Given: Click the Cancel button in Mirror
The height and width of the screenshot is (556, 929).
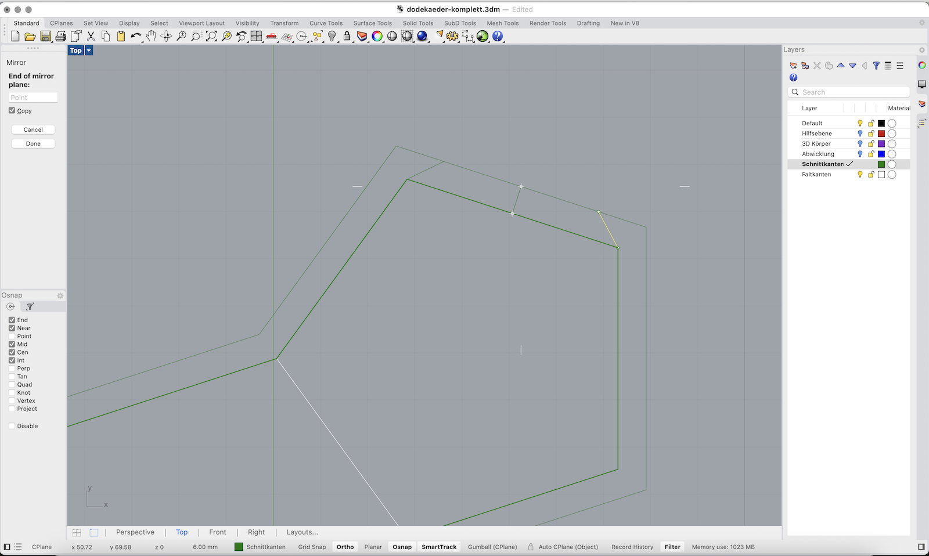Looking at the screenshot, I should pos(33,129).
